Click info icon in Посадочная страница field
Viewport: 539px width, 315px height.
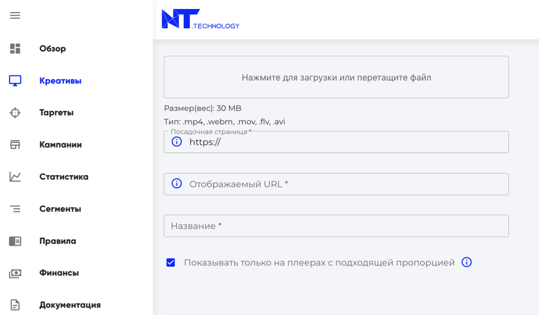coord(177,142)
